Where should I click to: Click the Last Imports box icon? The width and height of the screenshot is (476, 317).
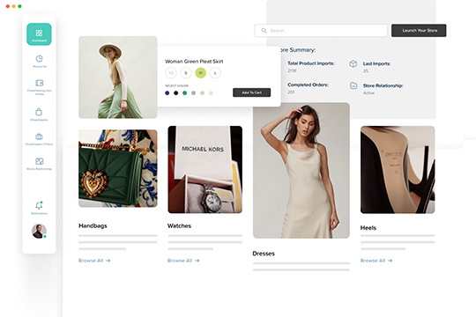tap(353, 63)
